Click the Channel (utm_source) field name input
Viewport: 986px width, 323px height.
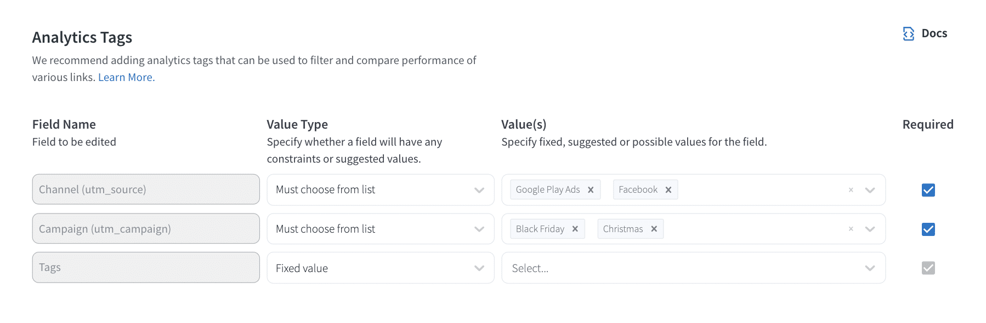pos(145,189)
